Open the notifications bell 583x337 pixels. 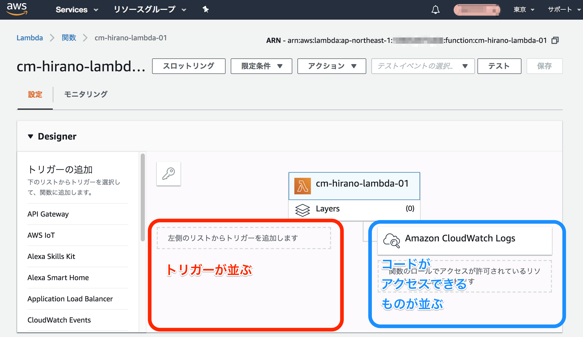pos(436,10)
